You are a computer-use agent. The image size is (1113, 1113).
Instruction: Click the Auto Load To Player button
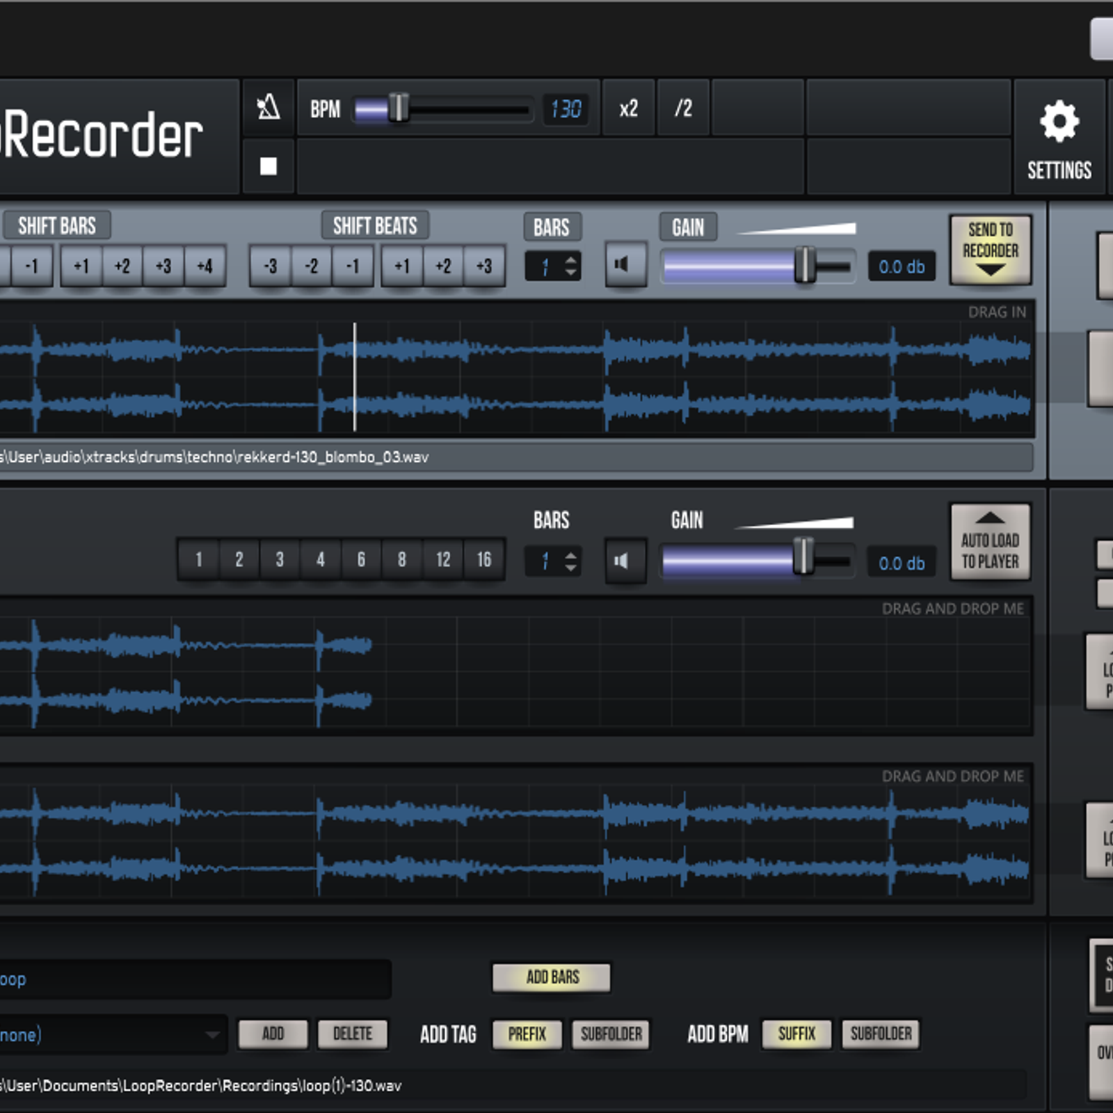(989, 543)
